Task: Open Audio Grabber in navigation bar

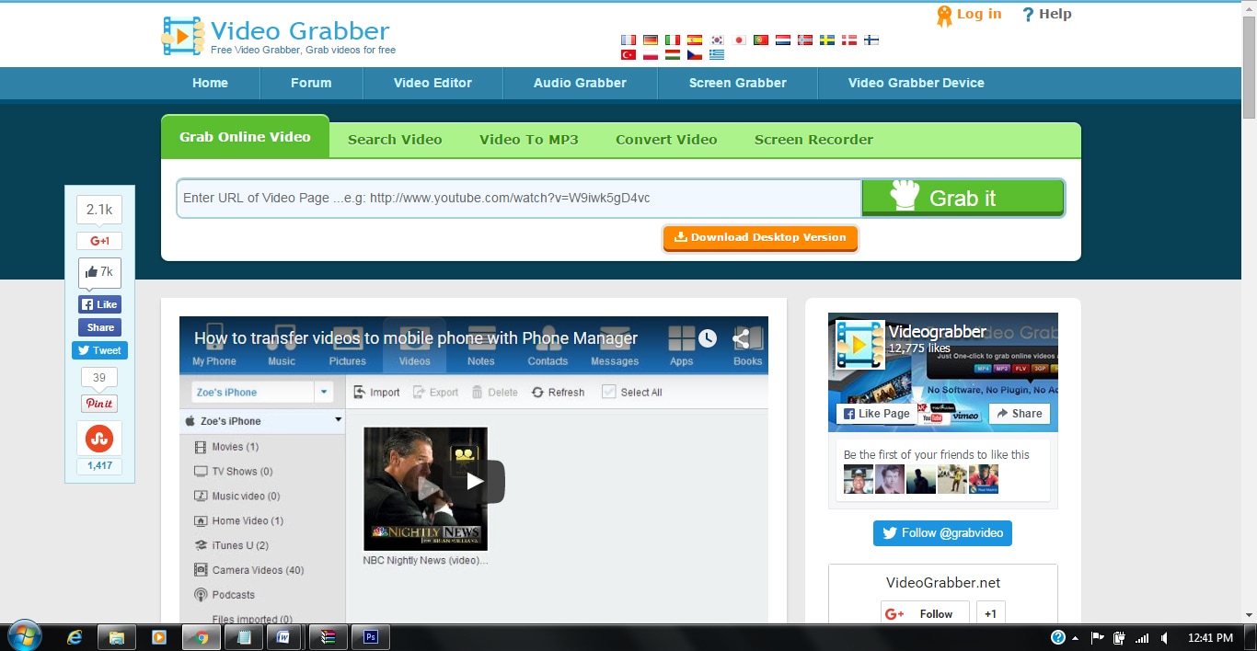Action: point(580,83)
